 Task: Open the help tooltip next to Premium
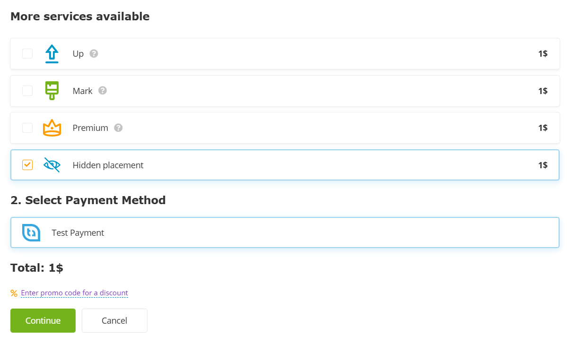pyautogui.click(x=118, y=128)
